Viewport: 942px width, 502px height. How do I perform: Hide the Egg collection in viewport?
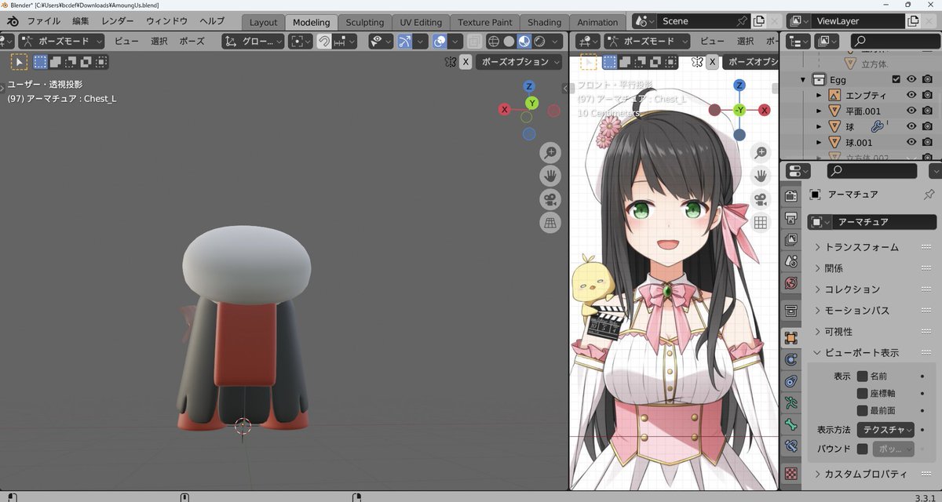click(x=912, y=79)
